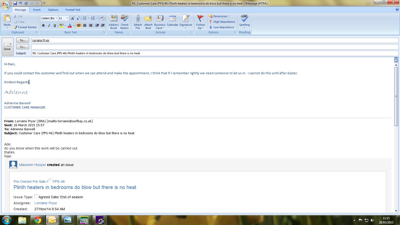Toggle Center text alignment

click(x=85, y=25)
